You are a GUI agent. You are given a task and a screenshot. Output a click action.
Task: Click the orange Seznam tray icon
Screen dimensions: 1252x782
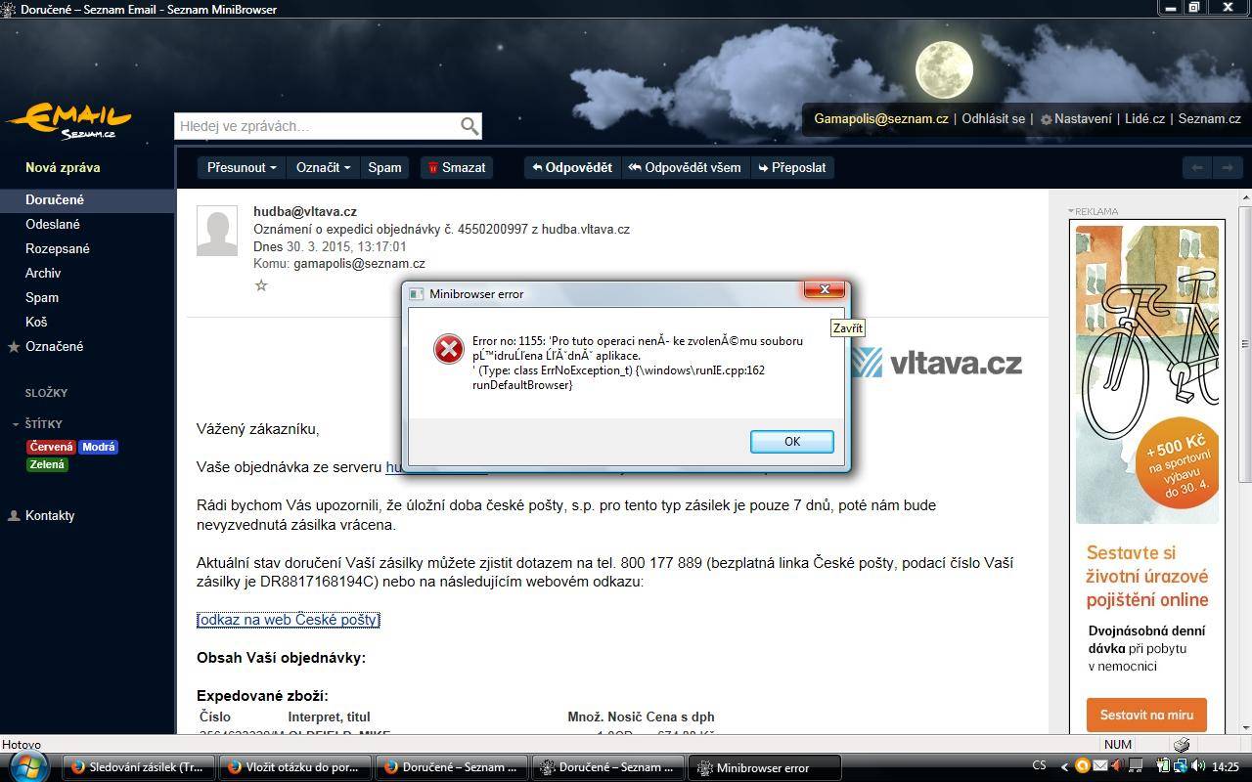pyautogui.click(x=1082, y=767)
